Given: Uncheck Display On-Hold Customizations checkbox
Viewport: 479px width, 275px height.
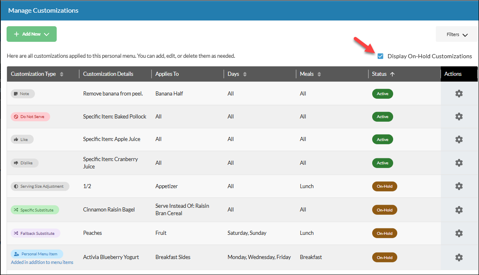Looking at the screenshot, I should click(380, 56).
